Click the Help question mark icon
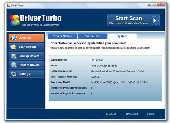The width and height of the screenshot is (170, 123). point(147,114)
